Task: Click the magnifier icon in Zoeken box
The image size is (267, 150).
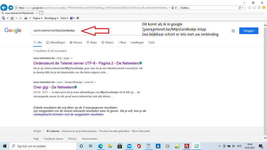Action: 240,8
